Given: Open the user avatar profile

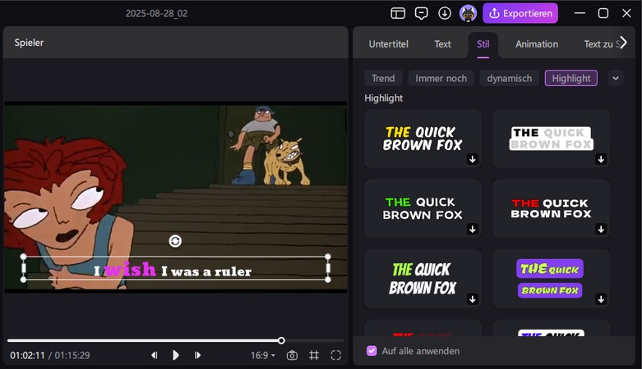Looking at the screenshot, I should [468, 13].
